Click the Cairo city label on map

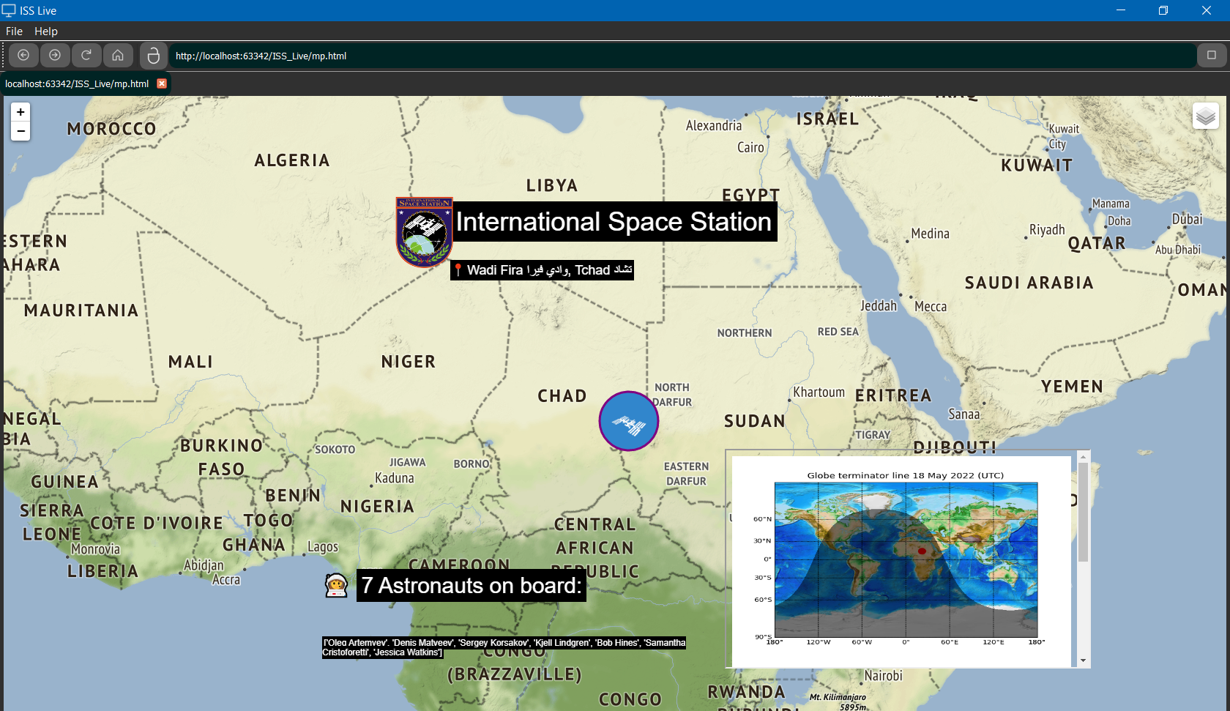pos(750,147)
